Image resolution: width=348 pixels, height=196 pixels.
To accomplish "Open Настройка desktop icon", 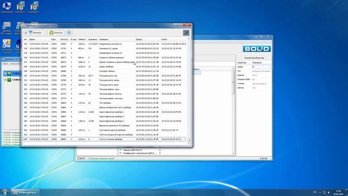I will coord(7,46).
